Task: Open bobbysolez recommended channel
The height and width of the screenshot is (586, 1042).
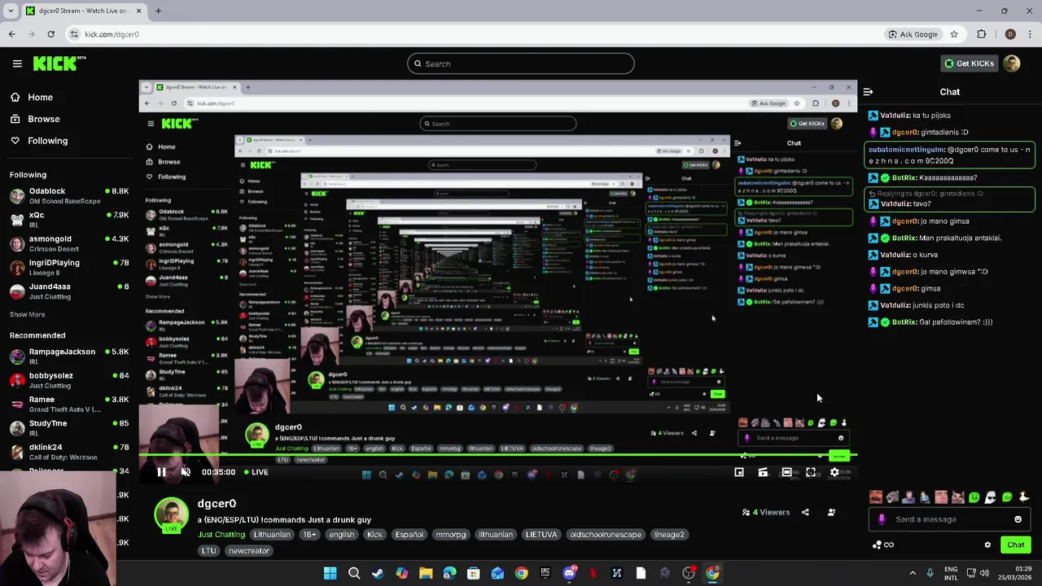Action: tap(69, 380)
